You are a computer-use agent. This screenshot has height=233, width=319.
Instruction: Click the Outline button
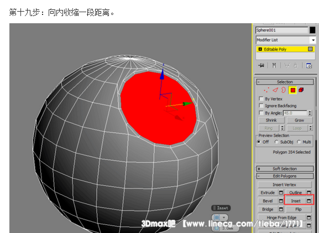[295, 193]
